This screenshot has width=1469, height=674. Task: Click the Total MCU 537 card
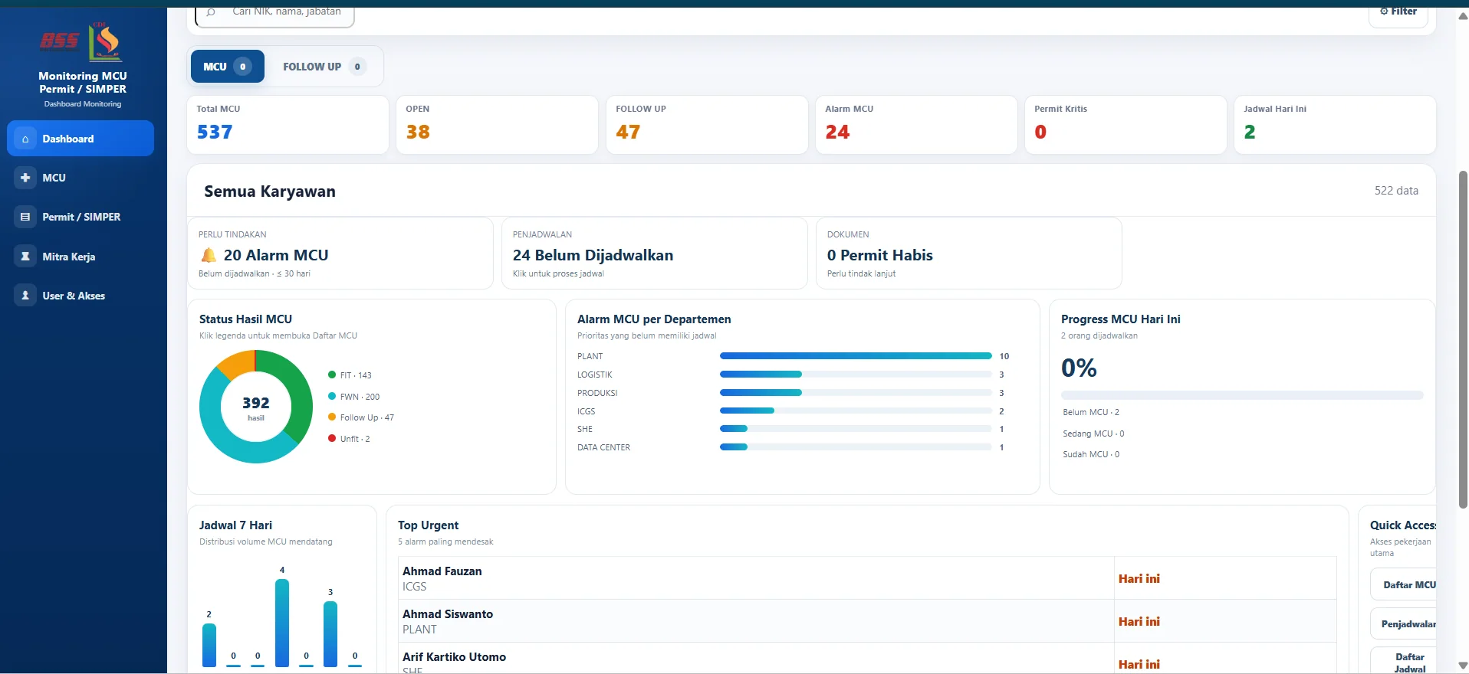[288, 125]
